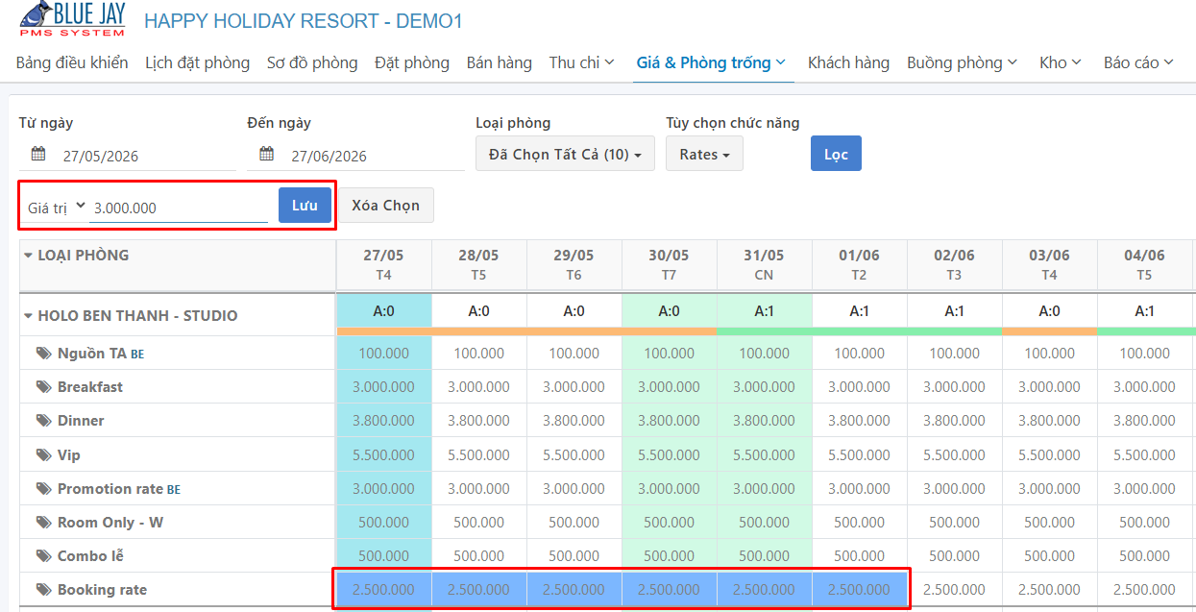Click Vip rate 5.500.000 for 30/05
This screenshot has height=612, width=1196.
[x=669, y=454]
